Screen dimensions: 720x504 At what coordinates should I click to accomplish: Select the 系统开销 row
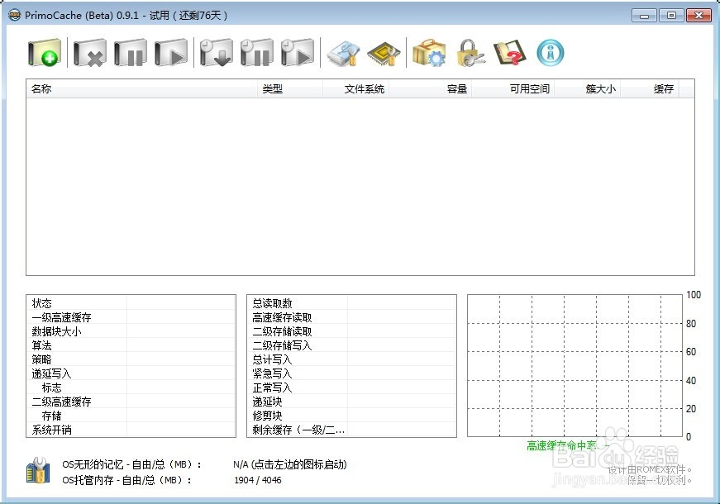[x=131, y=430]
